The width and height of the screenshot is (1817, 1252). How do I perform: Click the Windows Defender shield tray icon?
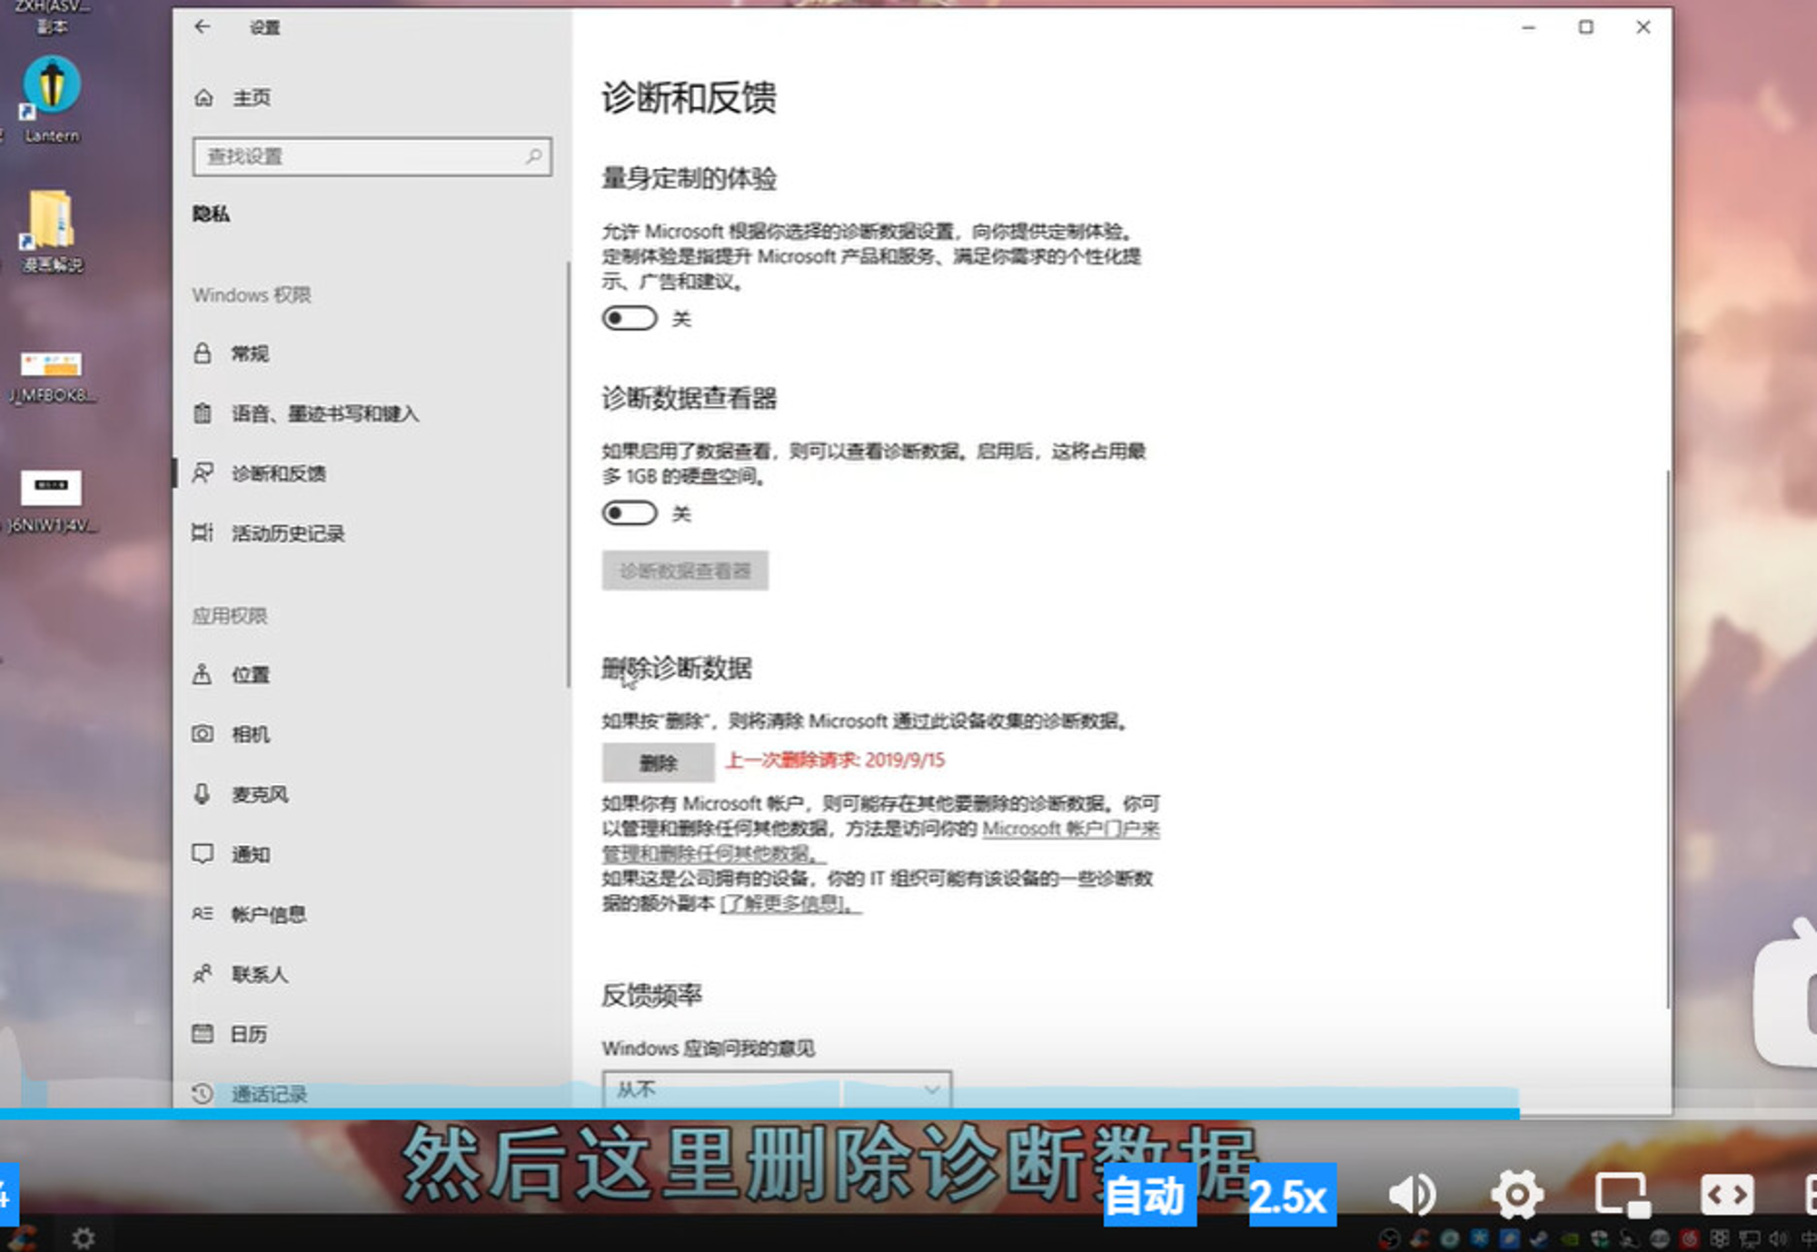[1600, 1238]
